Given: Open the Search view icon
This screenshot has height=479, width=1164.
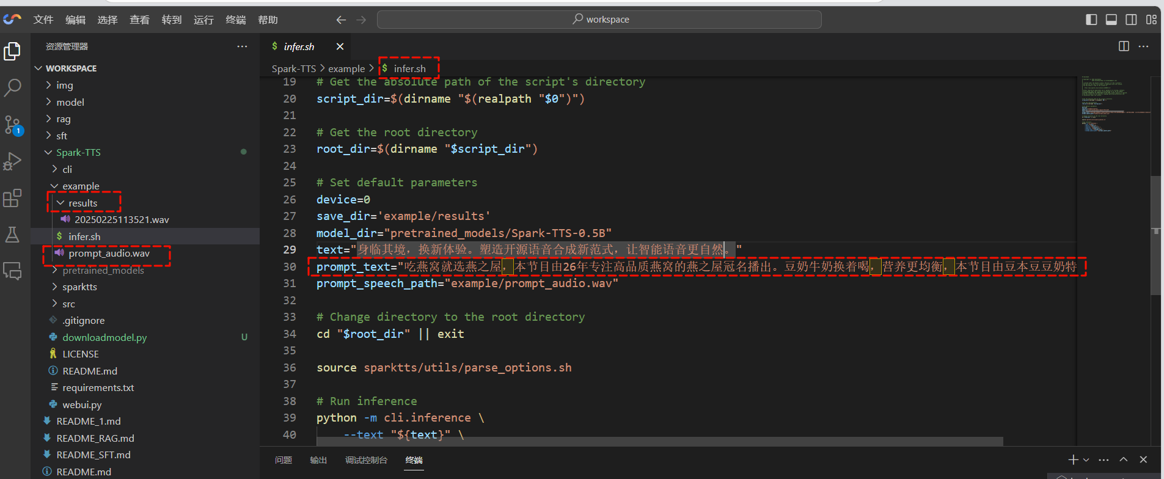Looking at the screenshot, I should pyautogui.click(x=12, y=88).
